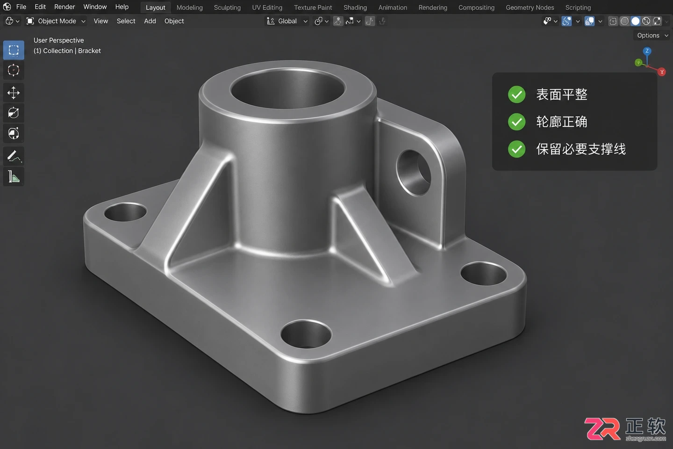This screenshot has width=673, height=449.
Task: Open the viewport View menu
Action: tap(100, 21)
